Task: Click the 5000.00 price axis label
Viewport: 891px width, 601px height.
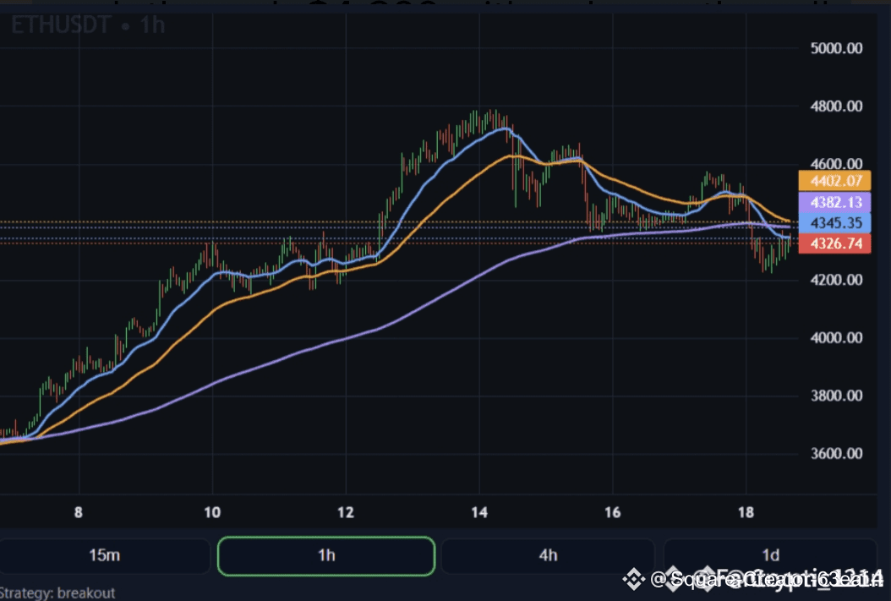Action: click(x=835, y=48)
